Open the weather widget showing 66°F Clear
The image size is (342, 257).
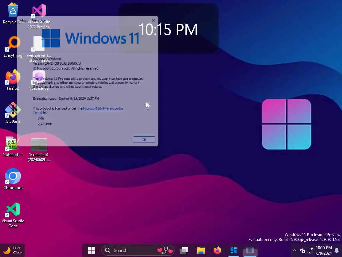[13, 250]
